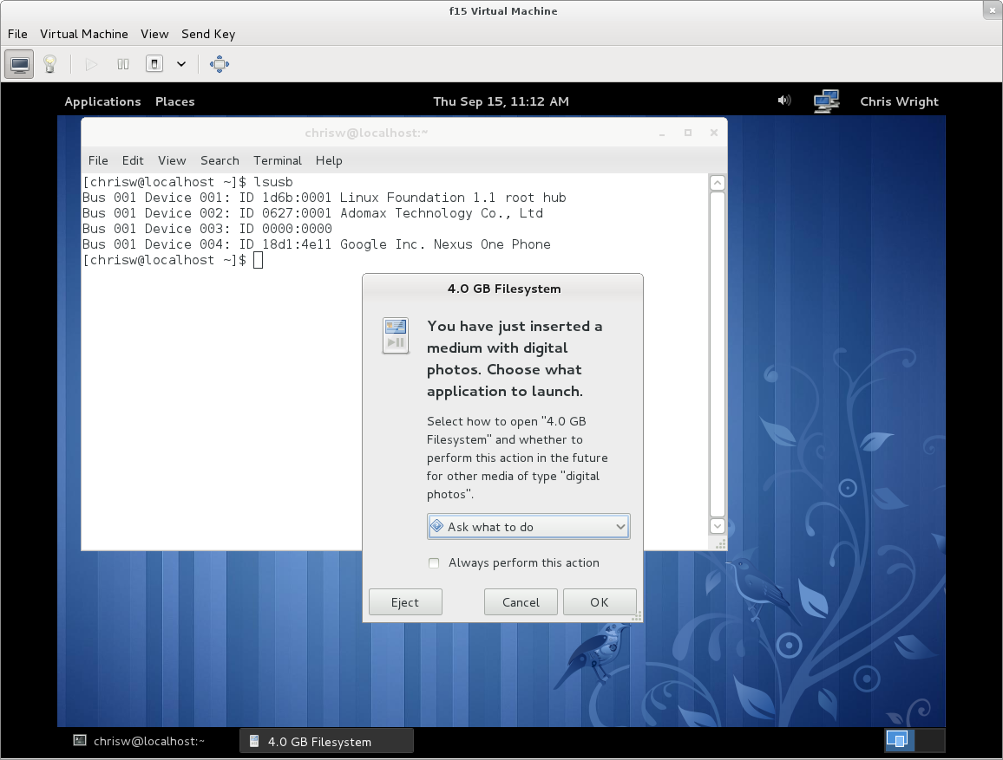The height and width of the screenshot is (760, 1003).
Task: Open the terminal's File menu
Action: (98, 160)
